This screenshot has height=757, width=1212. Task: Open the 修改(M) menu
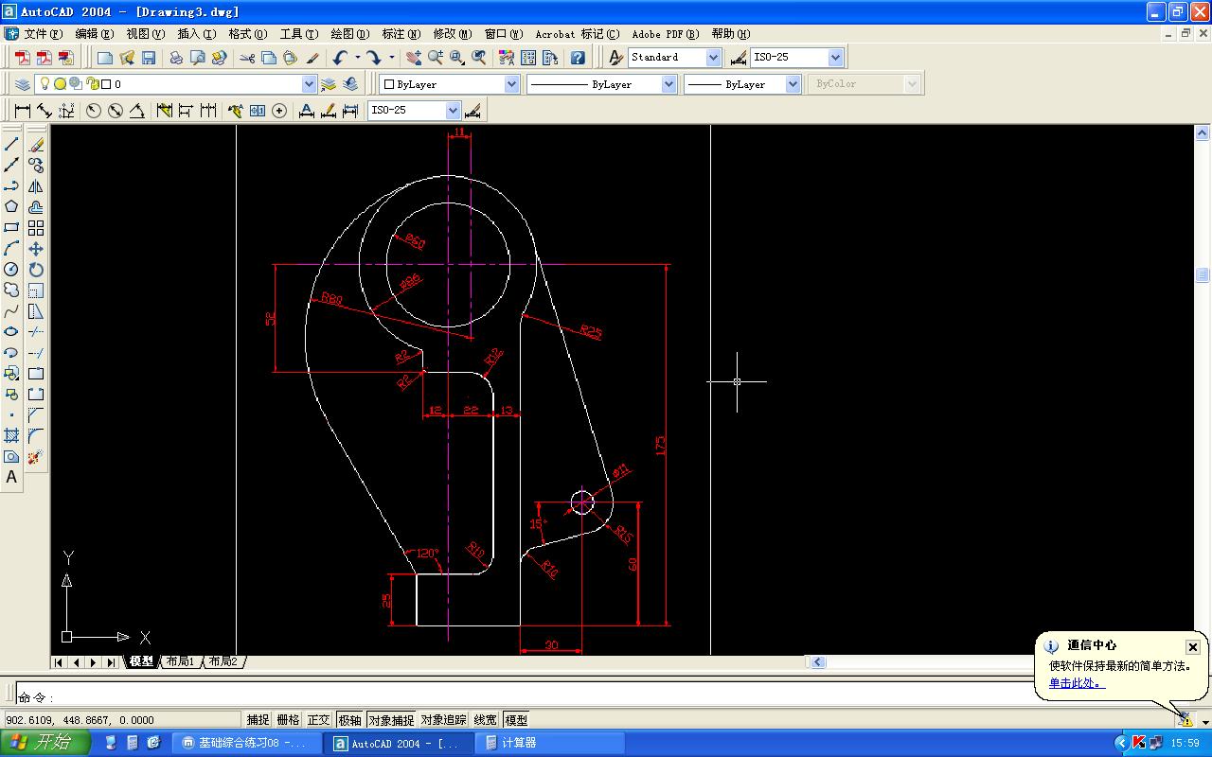453,34
